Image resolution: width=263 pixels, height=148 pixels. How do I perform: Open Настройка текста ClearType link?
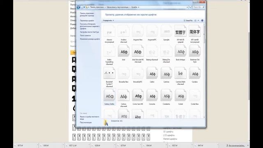[90, 32]
